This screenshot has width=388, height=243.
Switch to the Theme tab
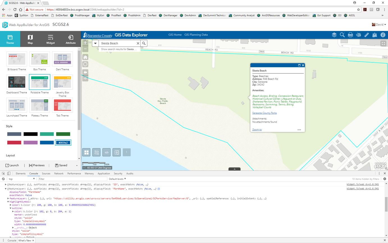[x=10, y=39]
